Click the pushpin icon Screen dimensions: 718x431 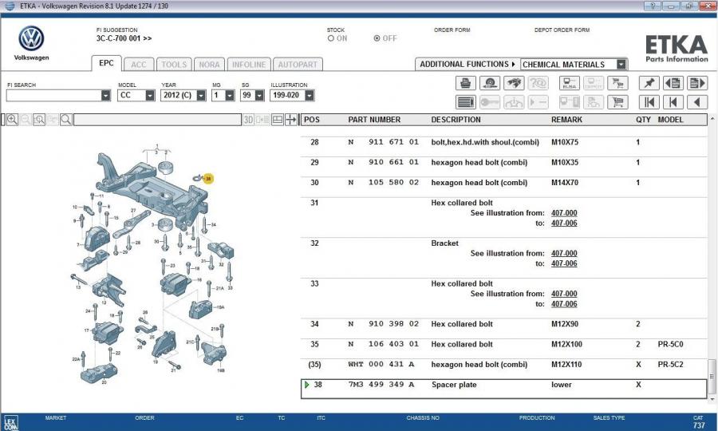(x=649, y=83)
